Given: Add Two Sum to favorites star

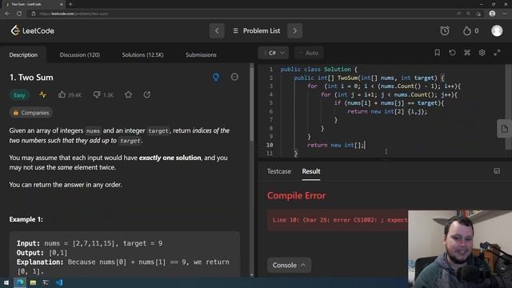Looking at the screenshot, I should [x=128, y=94].
